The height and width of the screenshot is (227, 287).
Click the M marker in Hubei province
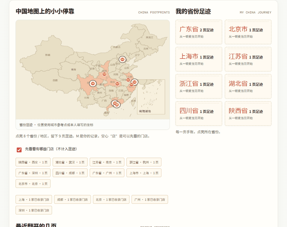(117, 84)
